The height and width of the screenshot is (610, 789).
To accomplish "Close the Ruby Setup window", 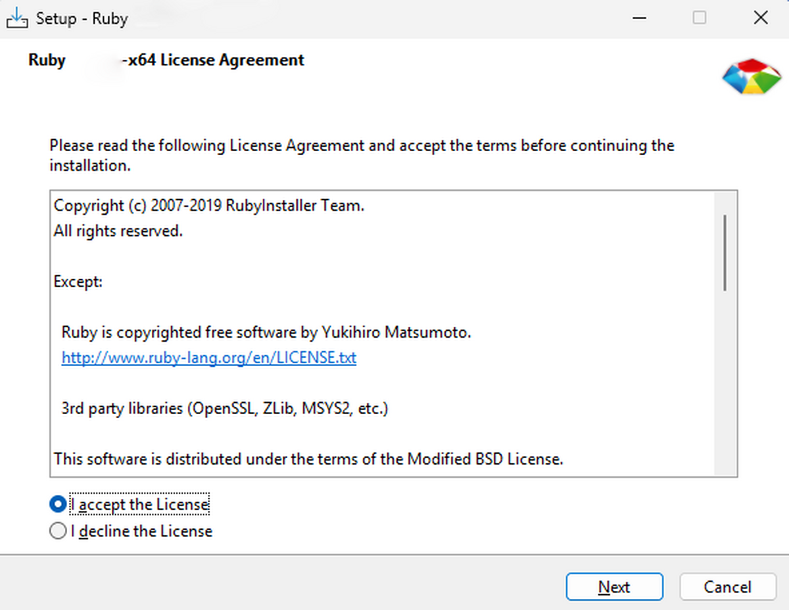I will point(760,18).
